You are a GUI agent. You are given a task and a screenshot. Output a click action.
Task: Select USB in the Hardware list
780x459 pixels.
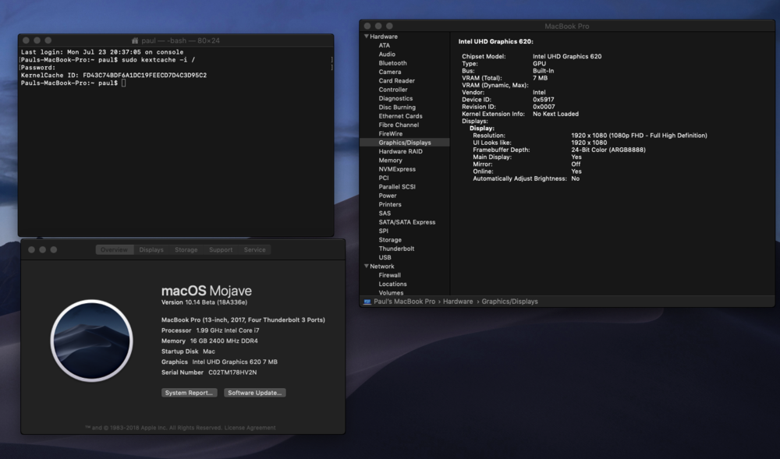385,258
